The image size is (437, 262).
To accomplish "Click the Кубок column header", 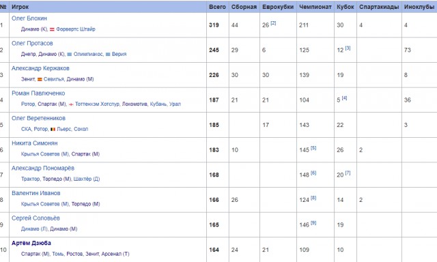I will click(x=346, y=7).
